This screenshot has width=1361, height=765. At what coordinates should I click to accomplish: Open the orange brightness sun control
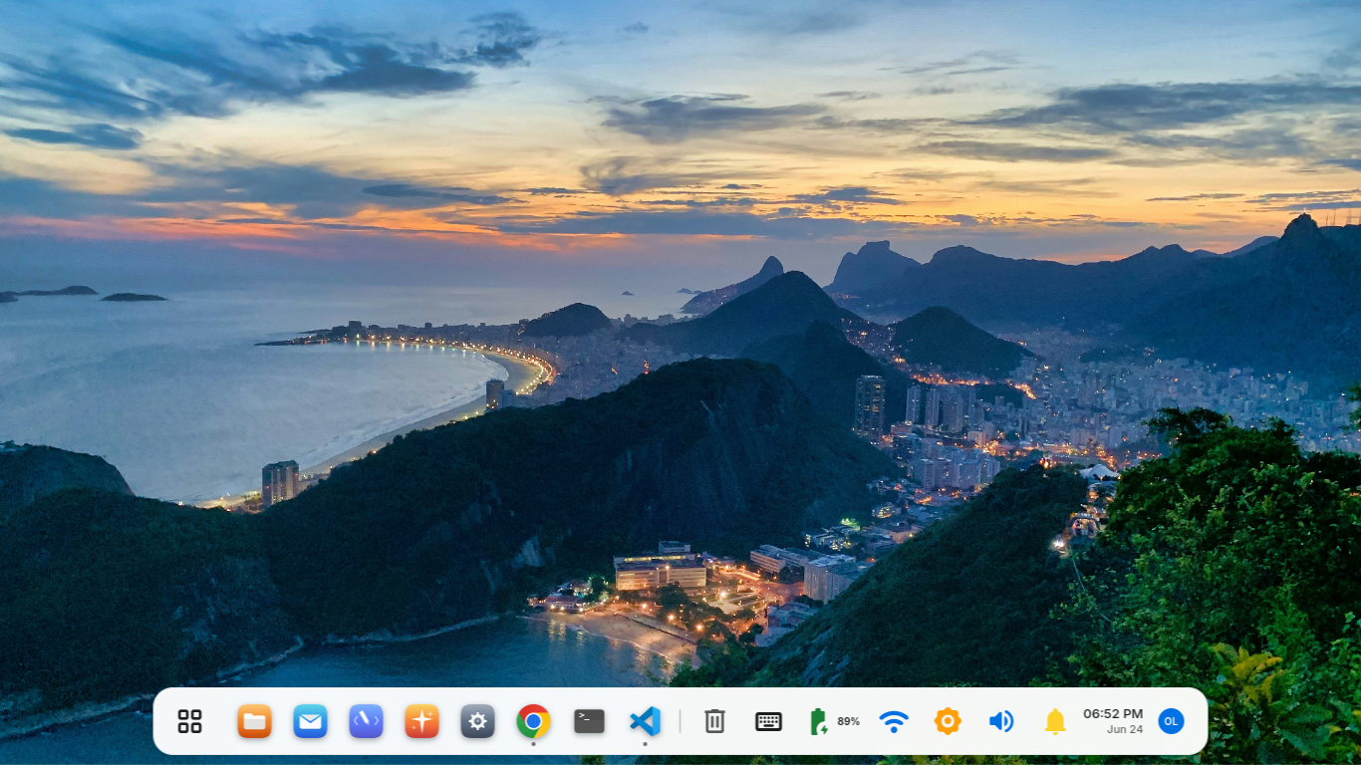click(948, 721)
